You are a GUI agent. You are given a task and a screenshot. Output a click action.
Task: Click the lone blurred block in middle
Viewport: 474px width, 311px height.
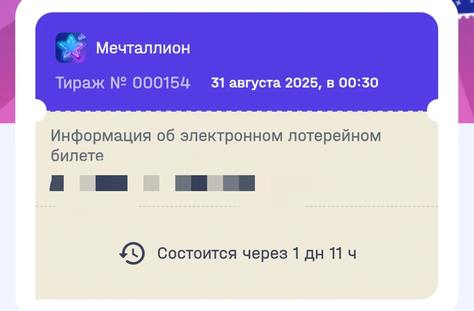(x=151, y=183)
